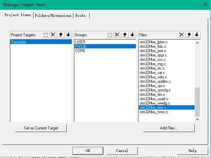Select file stm32f4xx_fsmc.c
This screenshot has height=158, width=211.
pyautogui.click(x=167, y=112)
